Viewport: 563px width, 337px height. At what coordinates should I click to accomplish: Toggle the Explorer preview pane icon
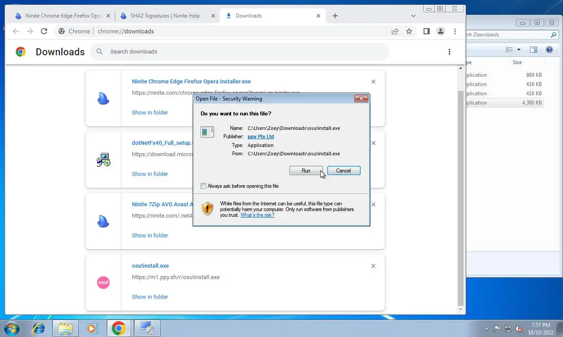pyautogui.click(x=534, y=50)
